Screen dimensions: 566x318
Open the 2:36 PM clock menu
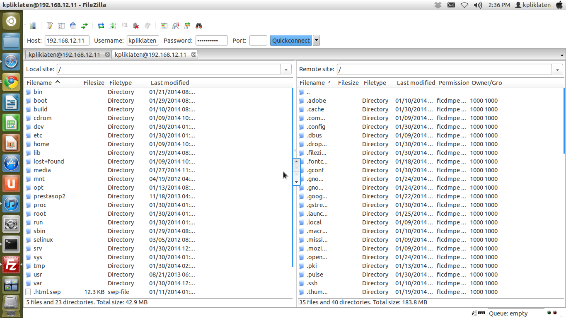point(499,5)
